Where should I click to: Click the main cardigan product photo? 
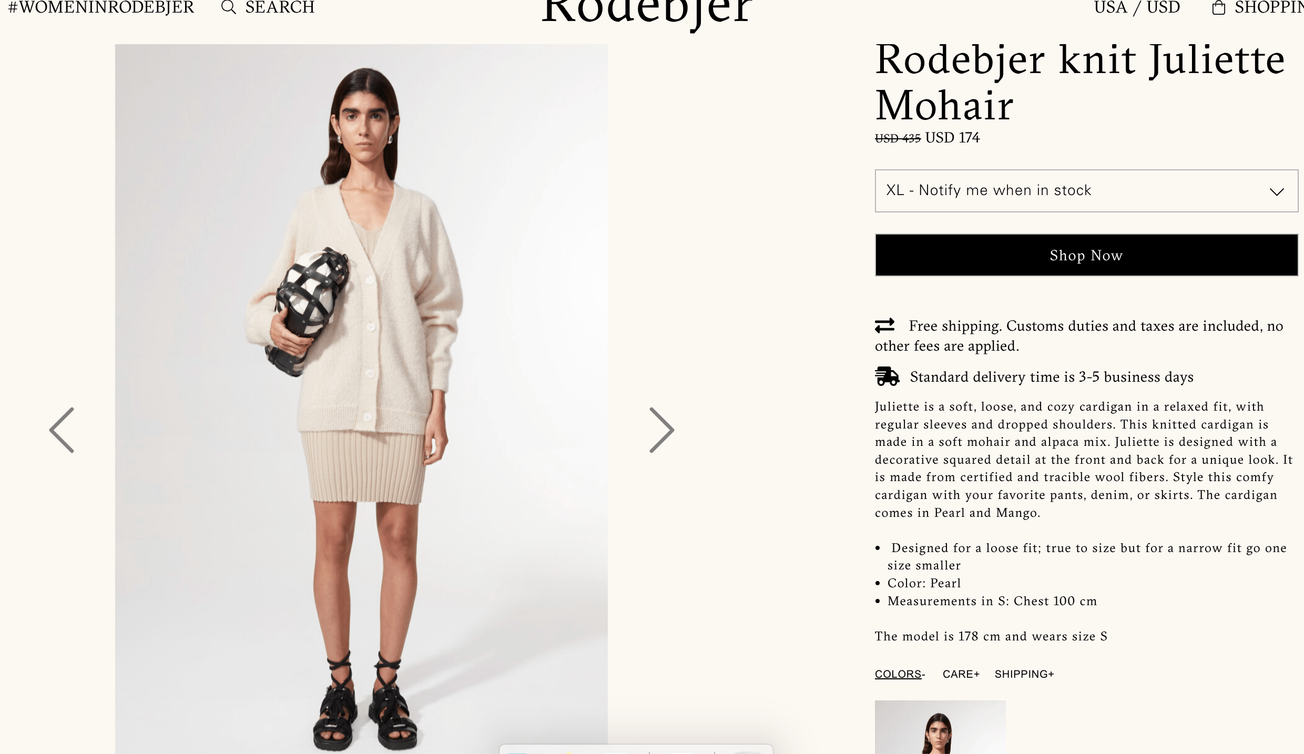[x=361, y=399]
